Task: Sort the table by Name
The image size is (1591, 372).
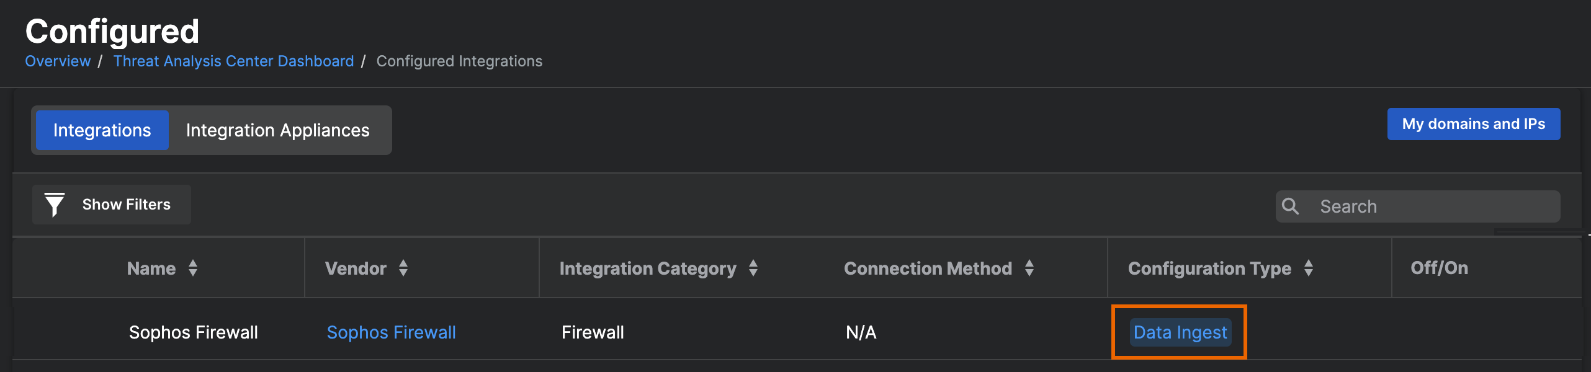Action: (x=193, y=268)
